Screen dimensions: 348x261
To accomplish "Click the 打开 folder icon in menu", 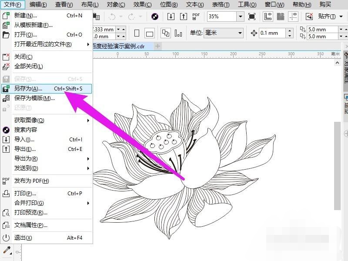I will click(6, 35).
